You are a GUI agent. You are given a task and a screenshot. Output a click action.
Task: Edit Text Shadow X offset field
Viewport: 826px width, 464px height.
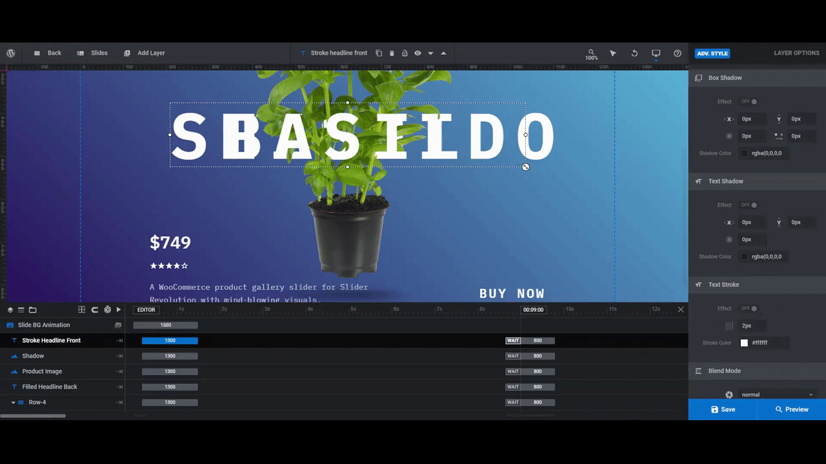tap(752, 222)
